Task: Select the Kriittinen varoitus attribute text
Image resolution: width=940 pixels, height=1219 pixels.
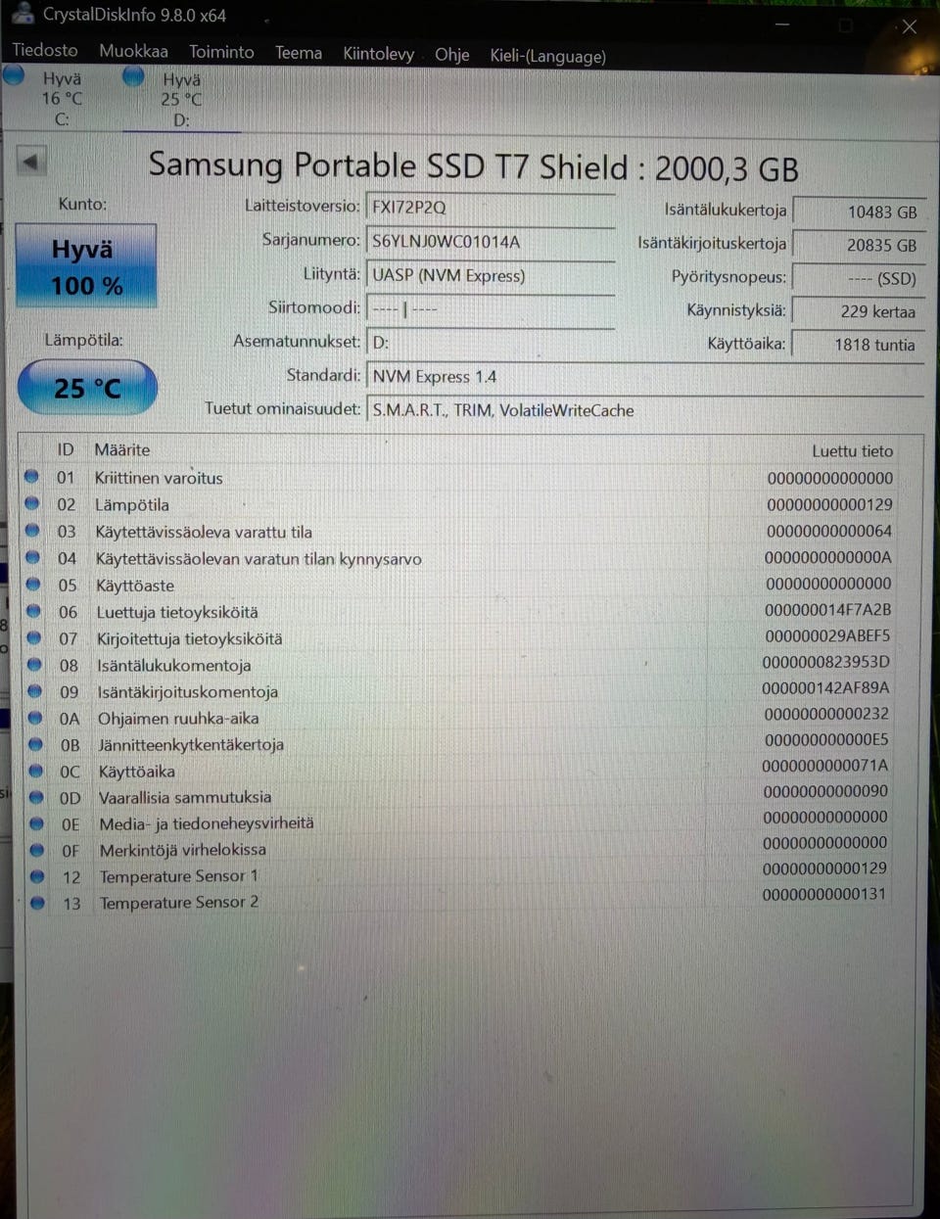Action: [x=159, y=478]
